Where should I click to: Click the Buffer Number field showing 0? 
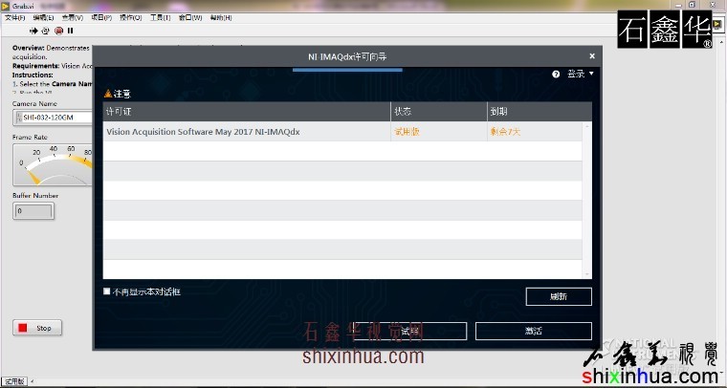[33, 210]
